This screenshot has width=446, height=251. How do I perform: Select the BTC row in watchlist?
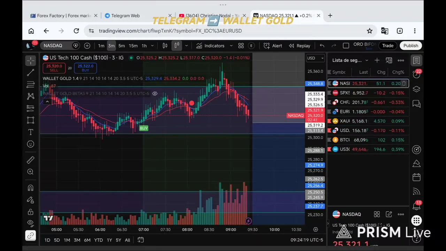[368, 140]
